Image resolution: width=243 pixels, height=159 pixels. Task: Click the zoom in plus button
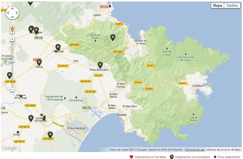12,39
